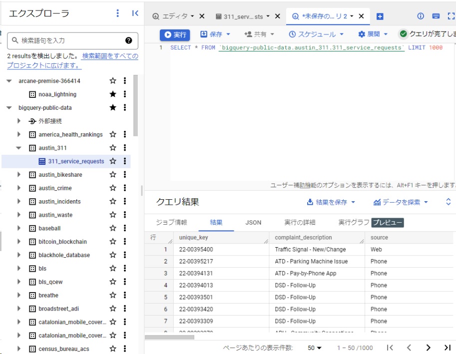
Task: Run the query with the 実行 button
Action: 175,35
